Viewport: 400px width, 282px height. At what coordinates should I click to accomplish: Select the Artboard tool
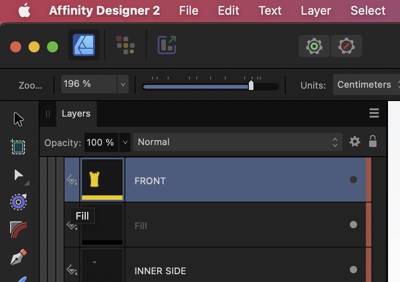pos(18,147)
